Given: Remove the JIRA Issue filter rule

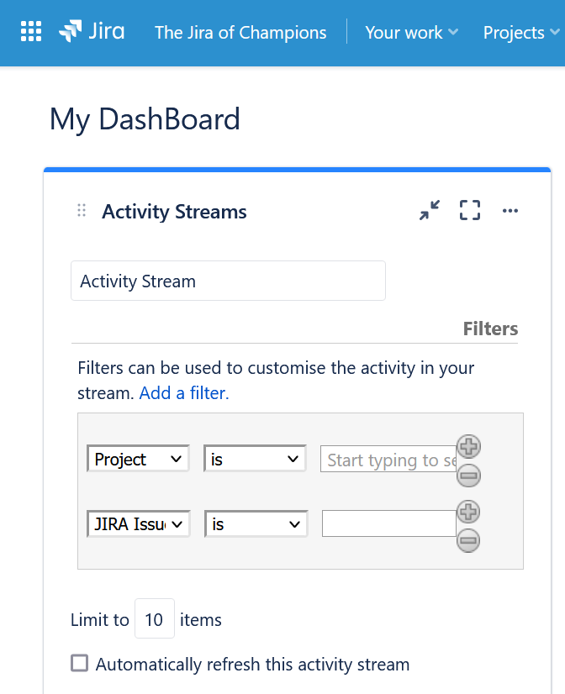Looking at the screenshot, I should [x=468, y=540].
